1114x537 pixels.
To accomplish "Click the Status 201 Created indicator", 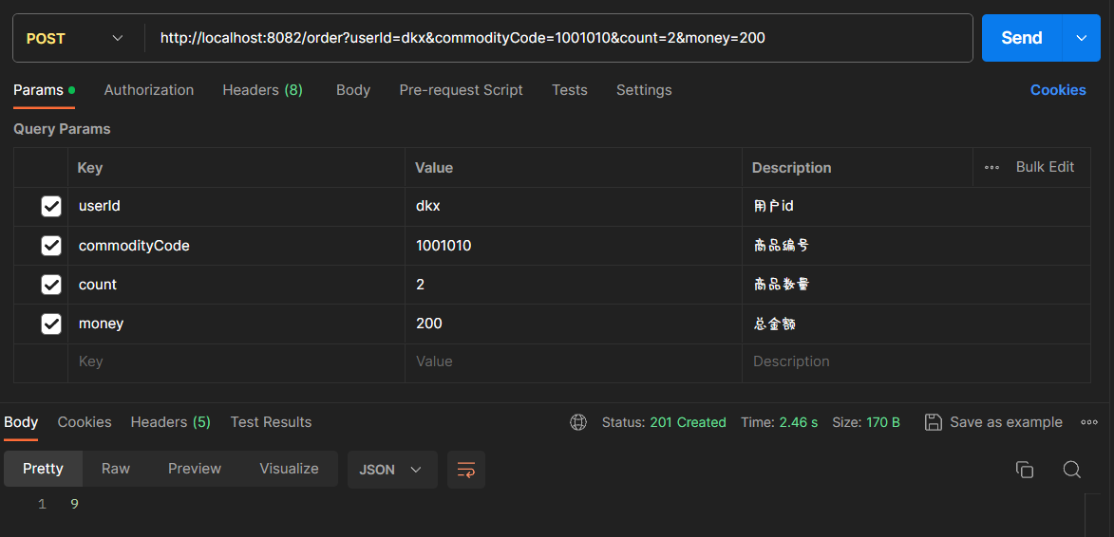I will pos(664,422).
